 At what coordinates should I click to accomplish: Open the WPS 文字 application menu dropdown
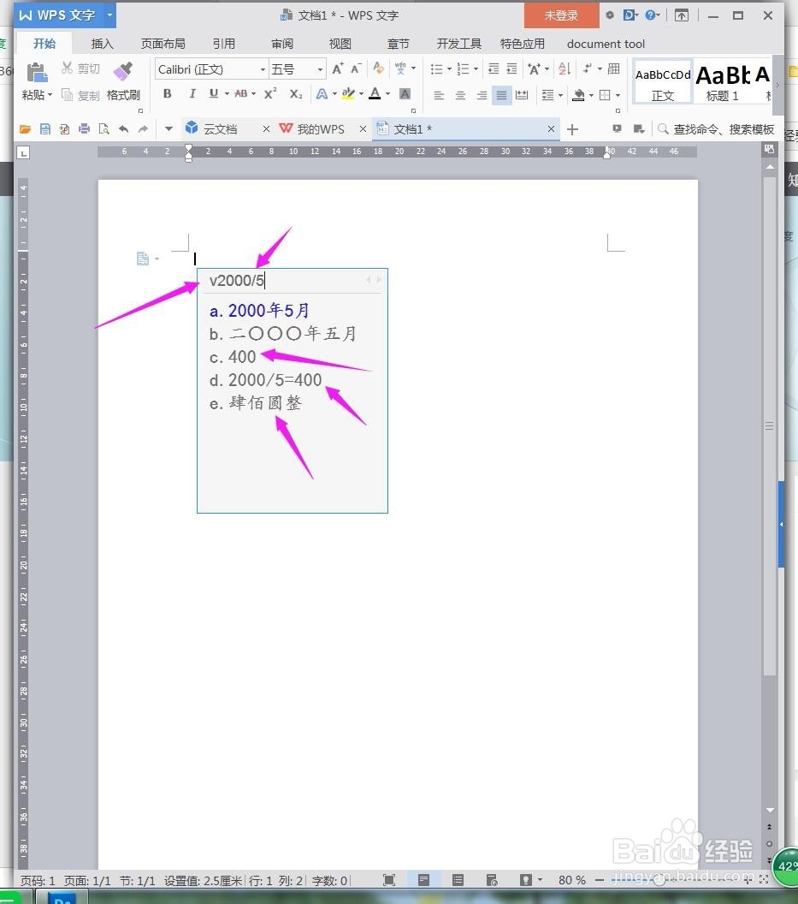(x=109, y=15)
